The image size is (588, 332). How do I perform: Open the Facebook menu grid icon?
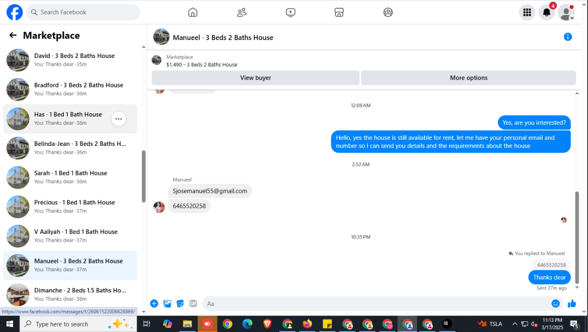[x=527, y=12]
